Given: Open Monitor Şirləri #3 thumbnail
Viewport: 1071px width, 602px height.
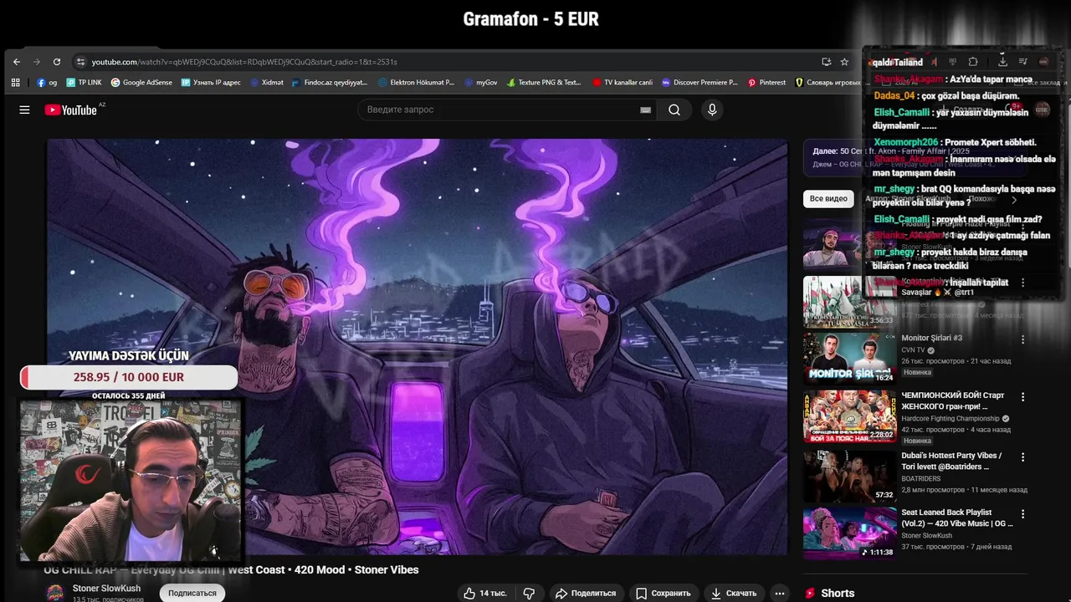Looking at the screenshot, I should pyautogui.click(x=849, y=358).
